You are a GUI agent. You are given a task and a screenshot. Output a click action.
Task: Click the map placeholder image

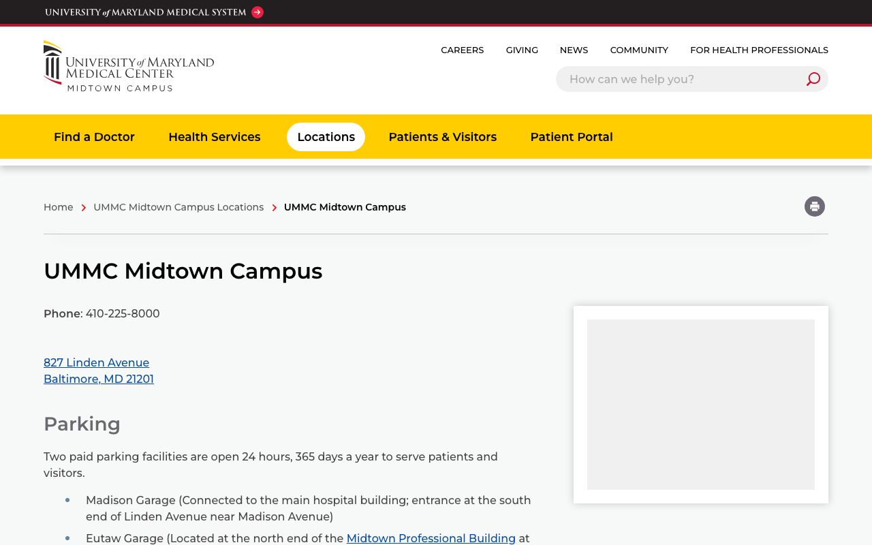701,404
